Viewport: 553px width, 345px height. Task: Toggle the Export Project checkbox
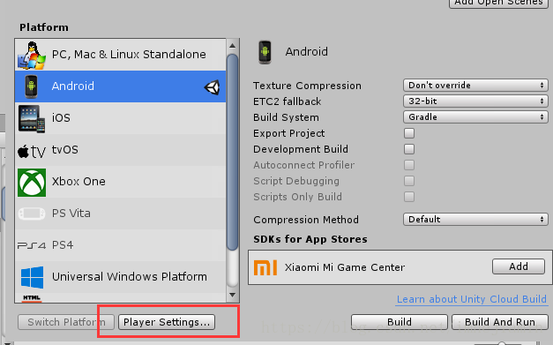click(x=409, y=133)
